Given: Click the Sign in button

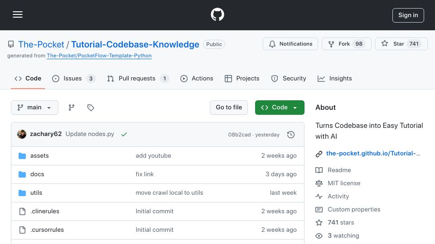Looking at the screenshot, I should (x=408, y=15).
